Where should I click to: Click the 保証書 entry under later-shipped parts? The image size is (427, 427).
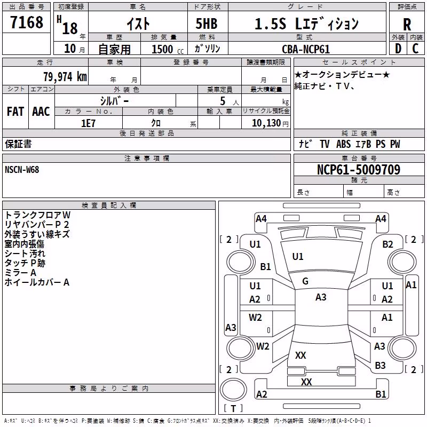(x=18, y=144)
